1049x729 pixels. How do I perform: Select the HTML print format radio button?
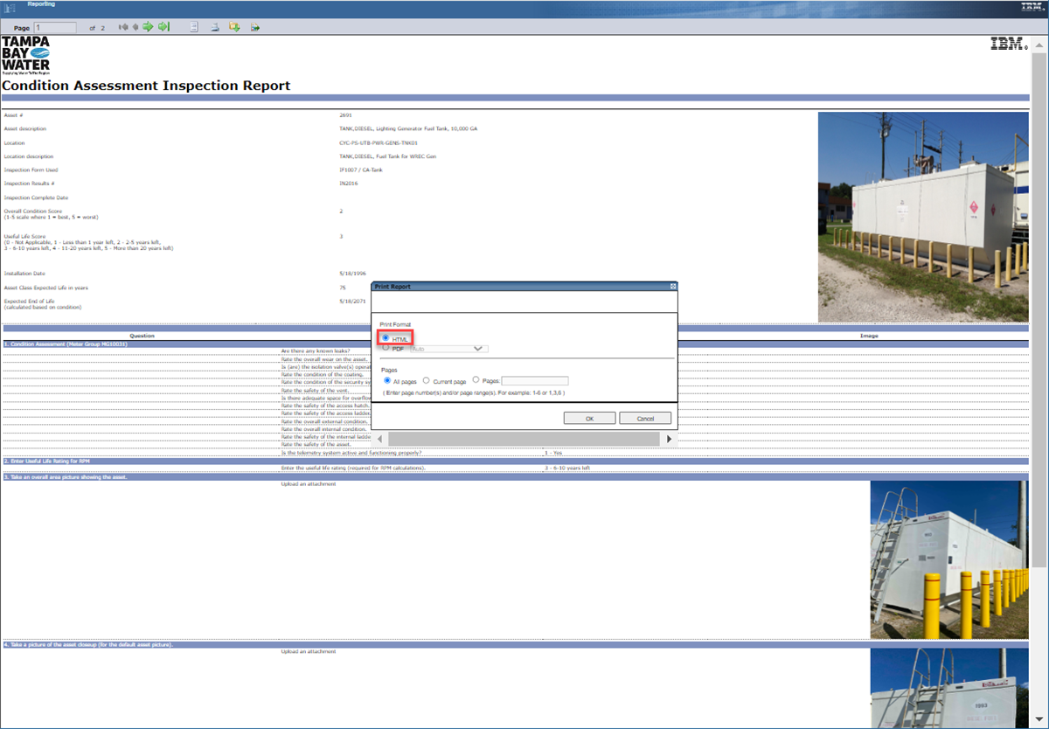point(385,338)
